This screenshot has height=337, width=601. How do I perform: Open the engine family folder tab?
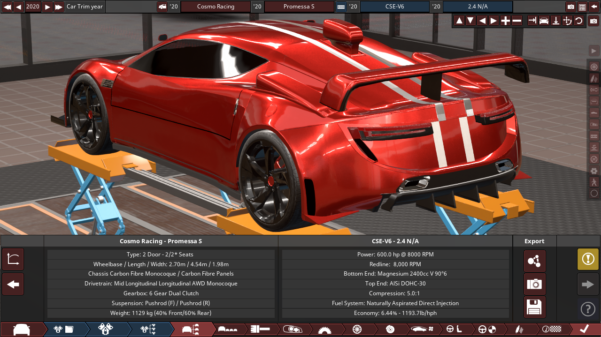(63, 330)
